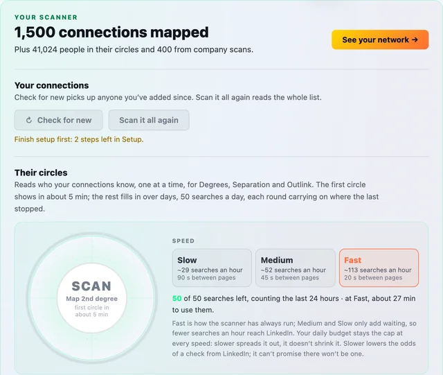The image size is (443, 375).
Task: Click the SPEED label
Action: click(183, 241)
